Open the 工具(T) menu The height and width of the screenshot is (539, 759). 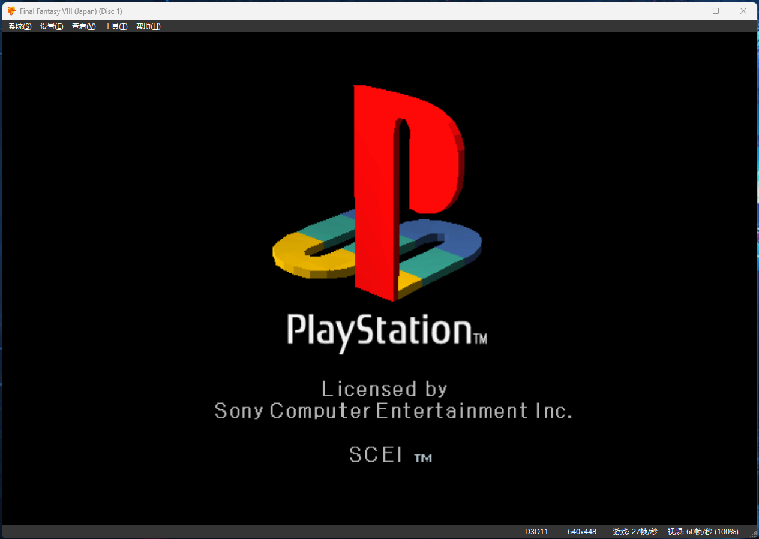[116, 26]
